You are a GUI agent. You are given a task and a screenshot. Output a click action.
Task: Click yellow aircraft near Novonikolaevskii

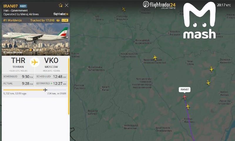(155, 58)
